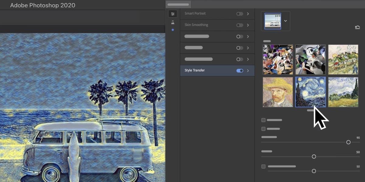Expand the Smart Portrait settings chevron

coord(248,13)
